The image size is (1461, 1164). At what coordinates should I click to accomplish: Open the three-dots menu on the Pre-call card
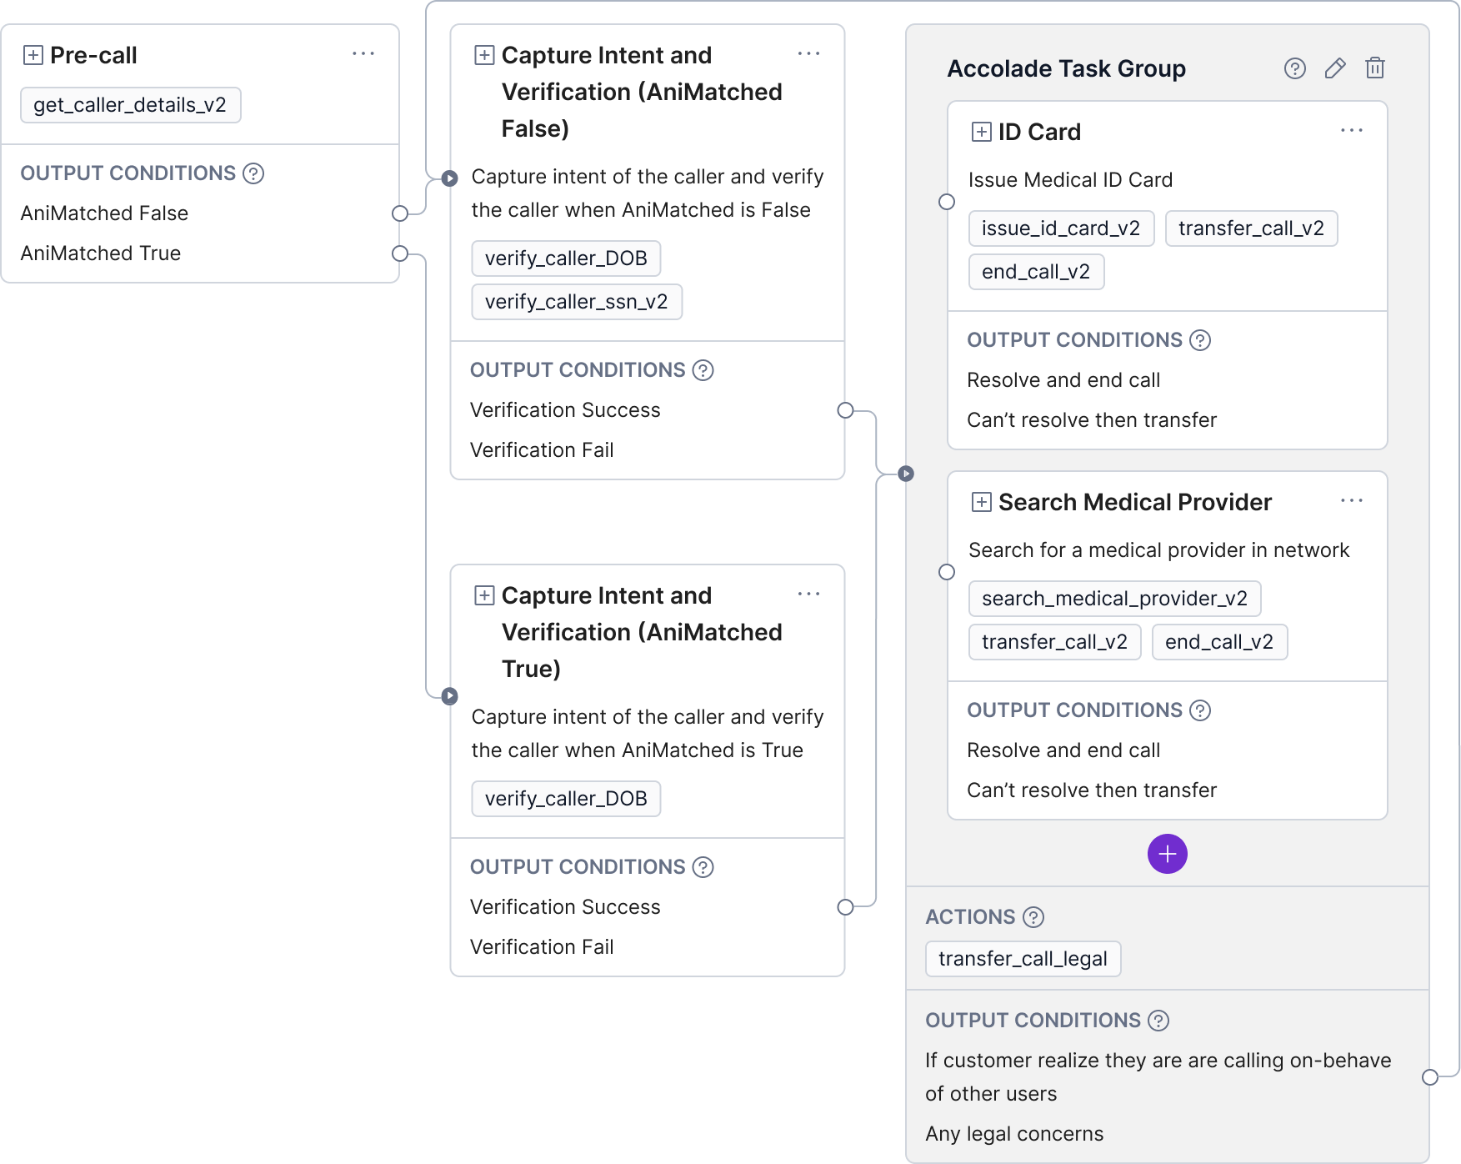pyautogui.click(x=363, y=53)
